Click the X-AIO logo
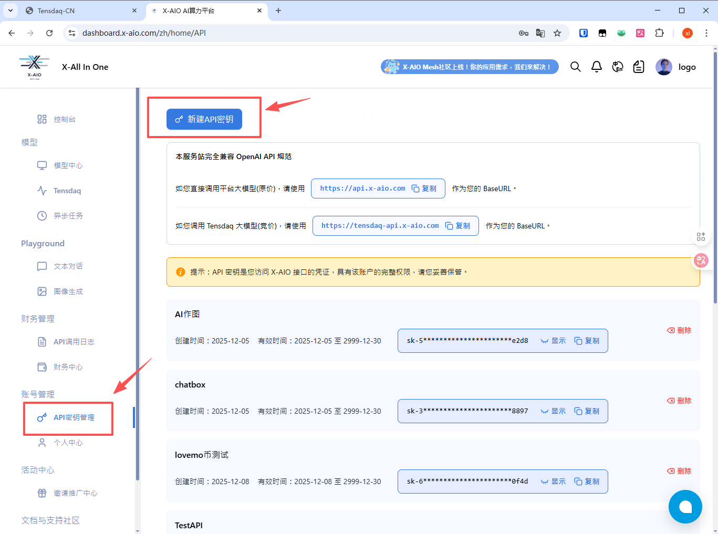The height and width of the screenshot is (534, 718). pyautogui.click(x=34, y=67)
